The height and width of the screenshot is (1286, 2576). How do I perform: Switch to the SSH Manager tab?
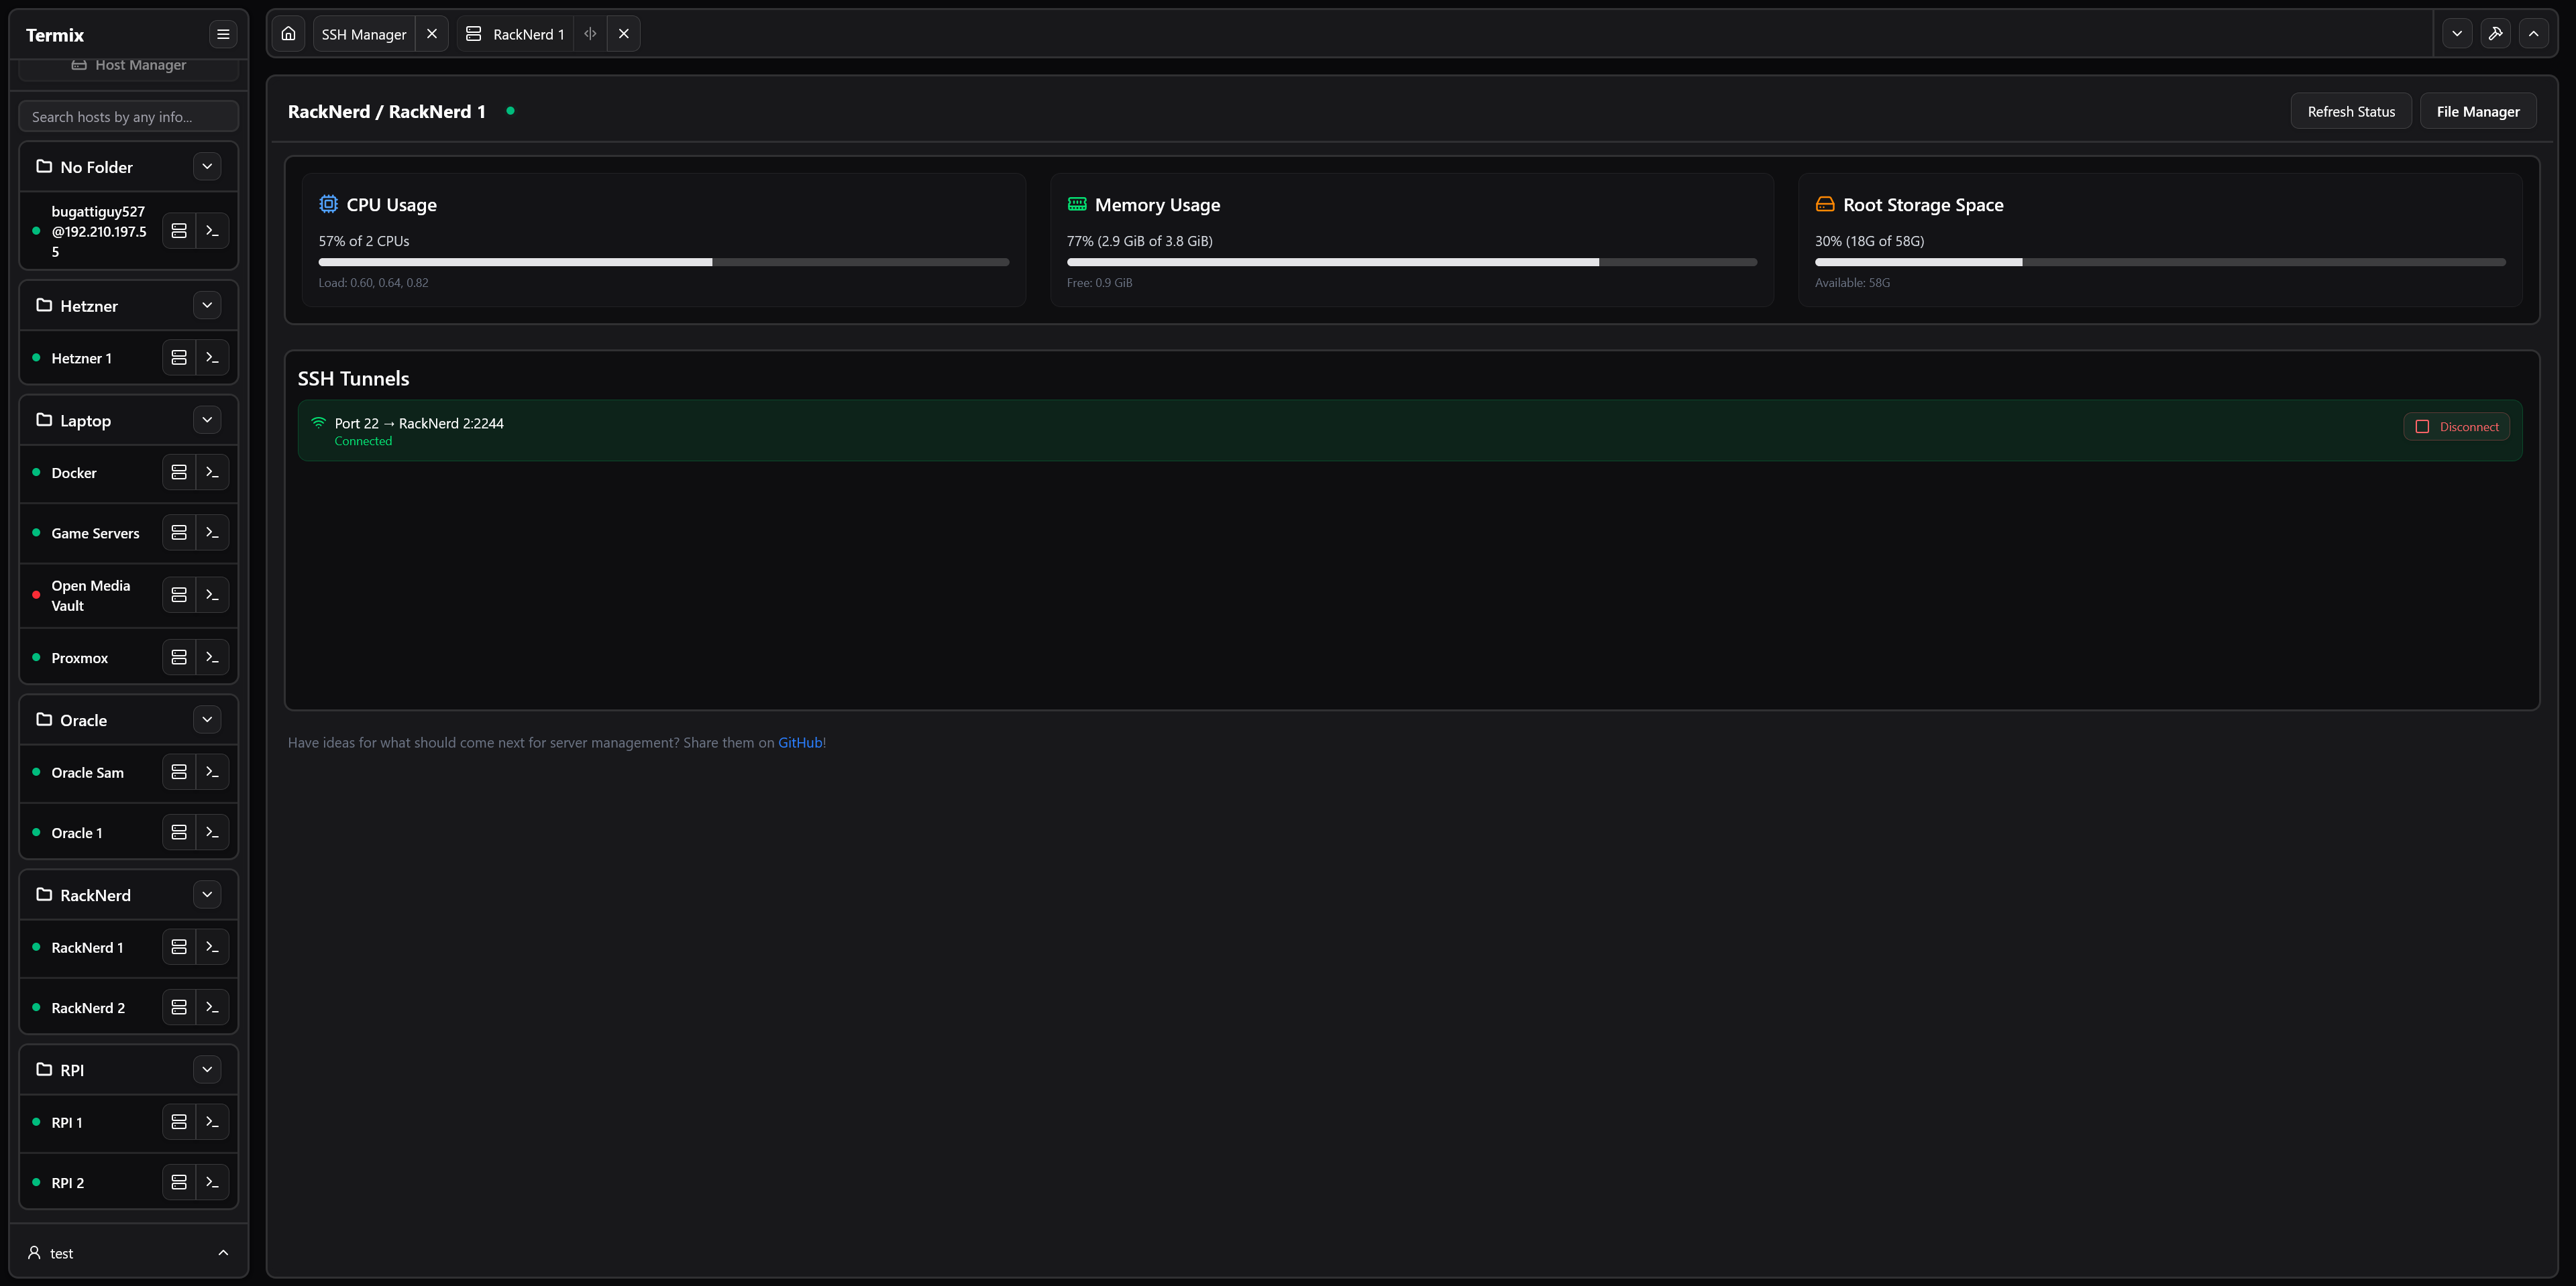363,34
